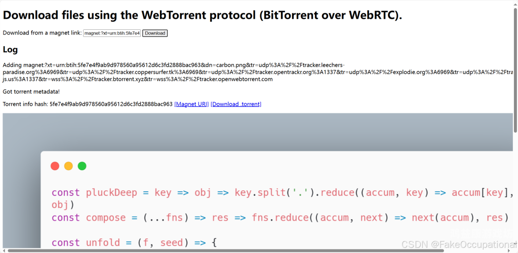Focus the magnet link input field
Screen dimensions: 518x253
[112, 33]
